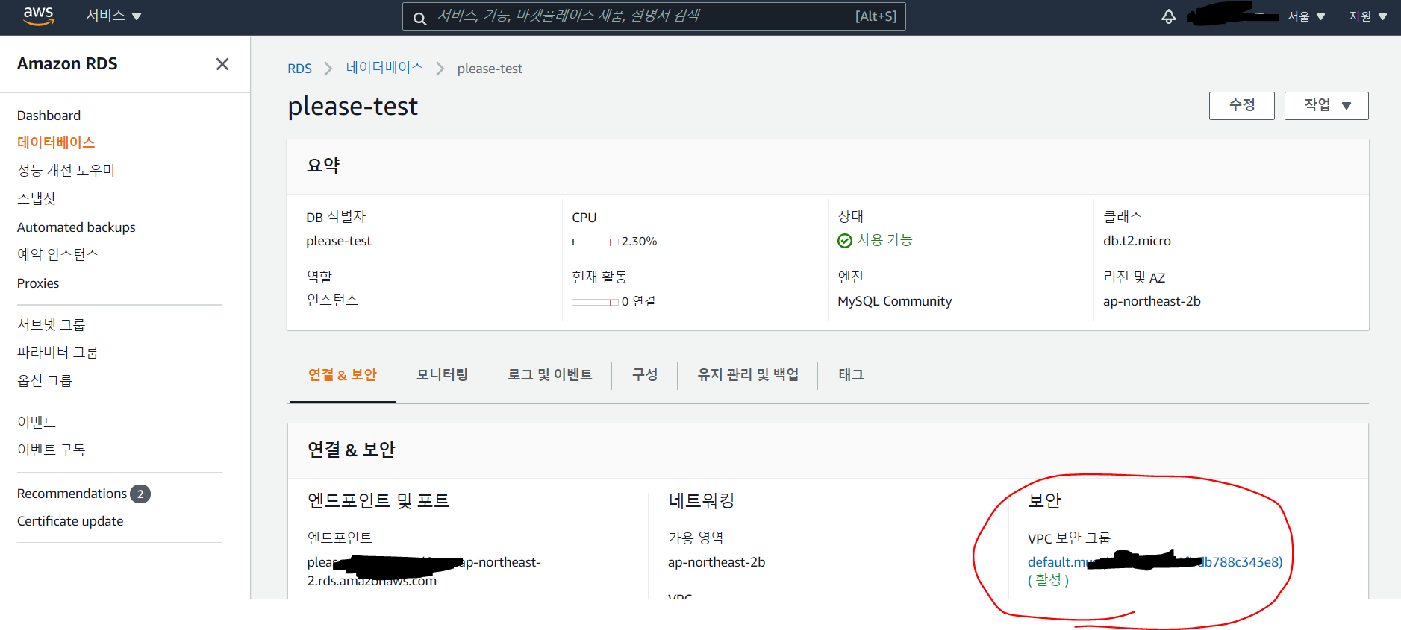Switch to the 구성 tab
Viewport: 1401px width, 630px height.
(645, 375)
